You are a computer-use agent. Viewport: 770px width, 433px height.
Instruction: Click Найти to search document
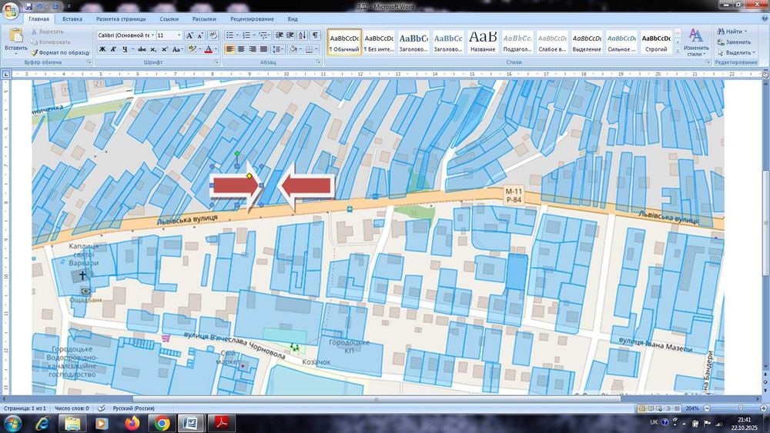(731, 32)
